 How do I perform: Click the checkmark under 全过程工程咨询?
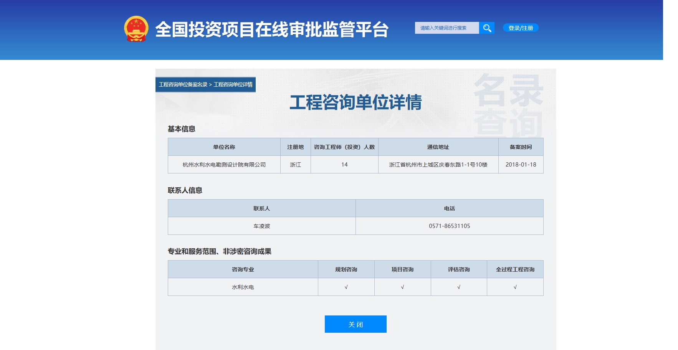coord(515,287)
